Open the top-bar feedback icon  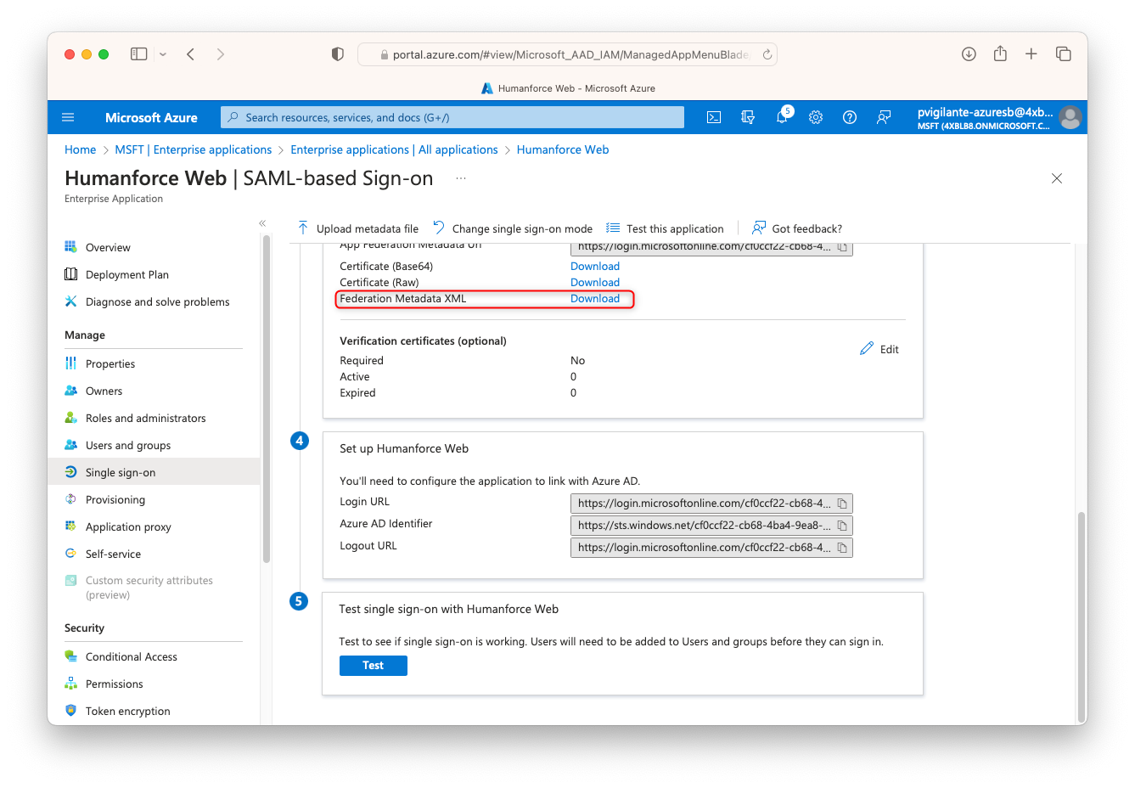884,117
